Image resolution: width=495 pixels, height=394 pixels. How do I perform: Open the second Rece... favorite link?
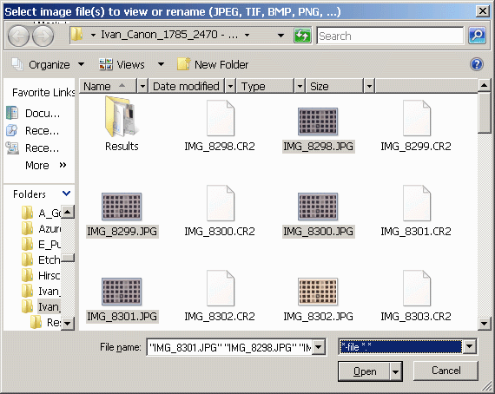click(33, 148)
